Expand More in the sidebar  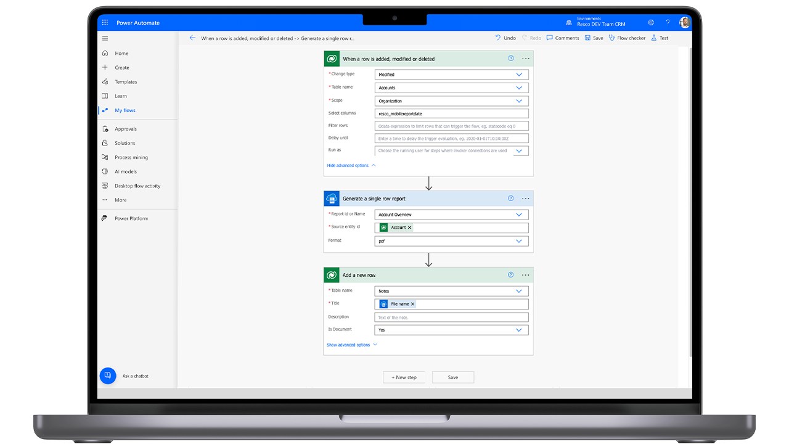click(121, 200)
